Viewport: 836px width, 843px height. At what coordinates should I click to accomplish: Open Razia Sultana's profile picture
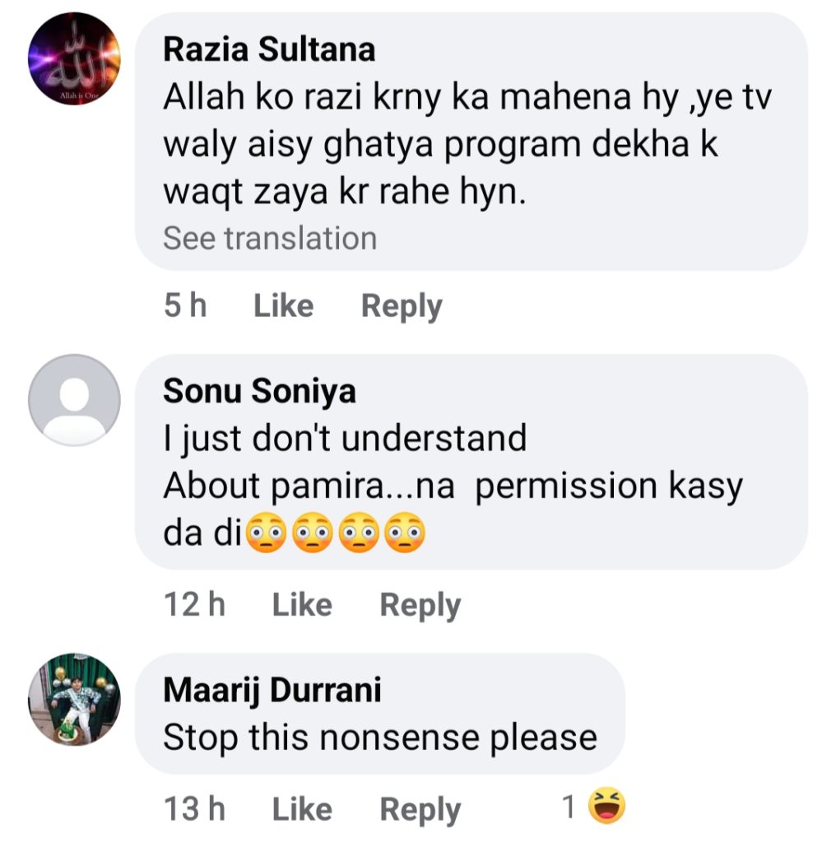point(74,58)
